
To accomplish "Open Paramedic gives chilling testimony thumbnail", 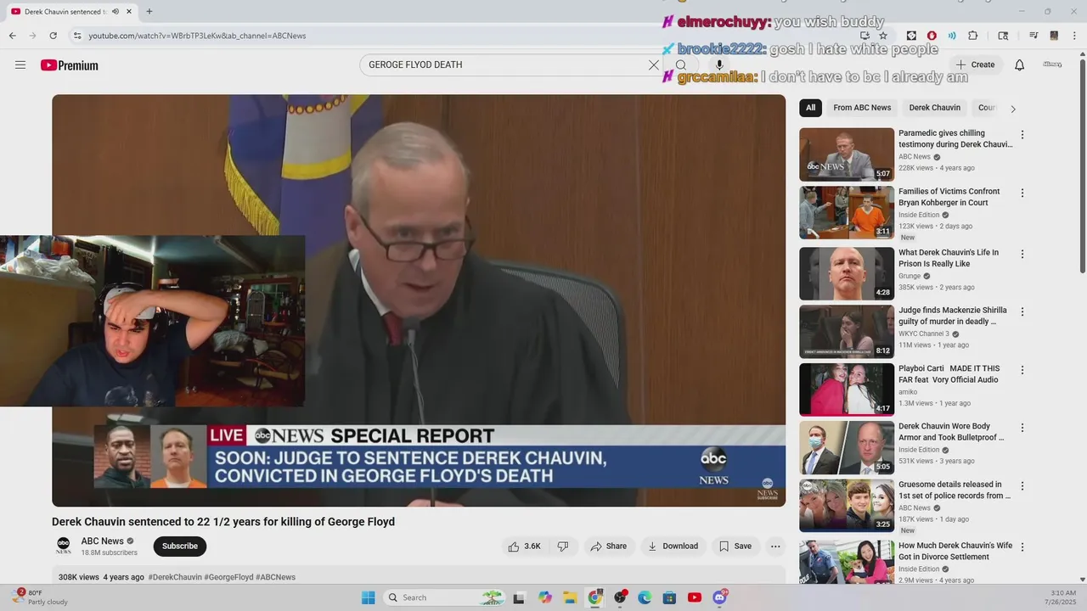I will point(847,154).
